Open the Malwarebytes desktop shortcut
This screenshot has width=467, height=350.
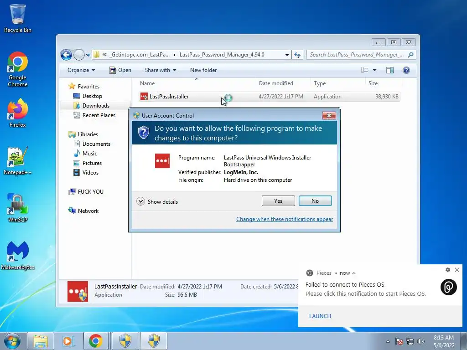tap(17, 255)
